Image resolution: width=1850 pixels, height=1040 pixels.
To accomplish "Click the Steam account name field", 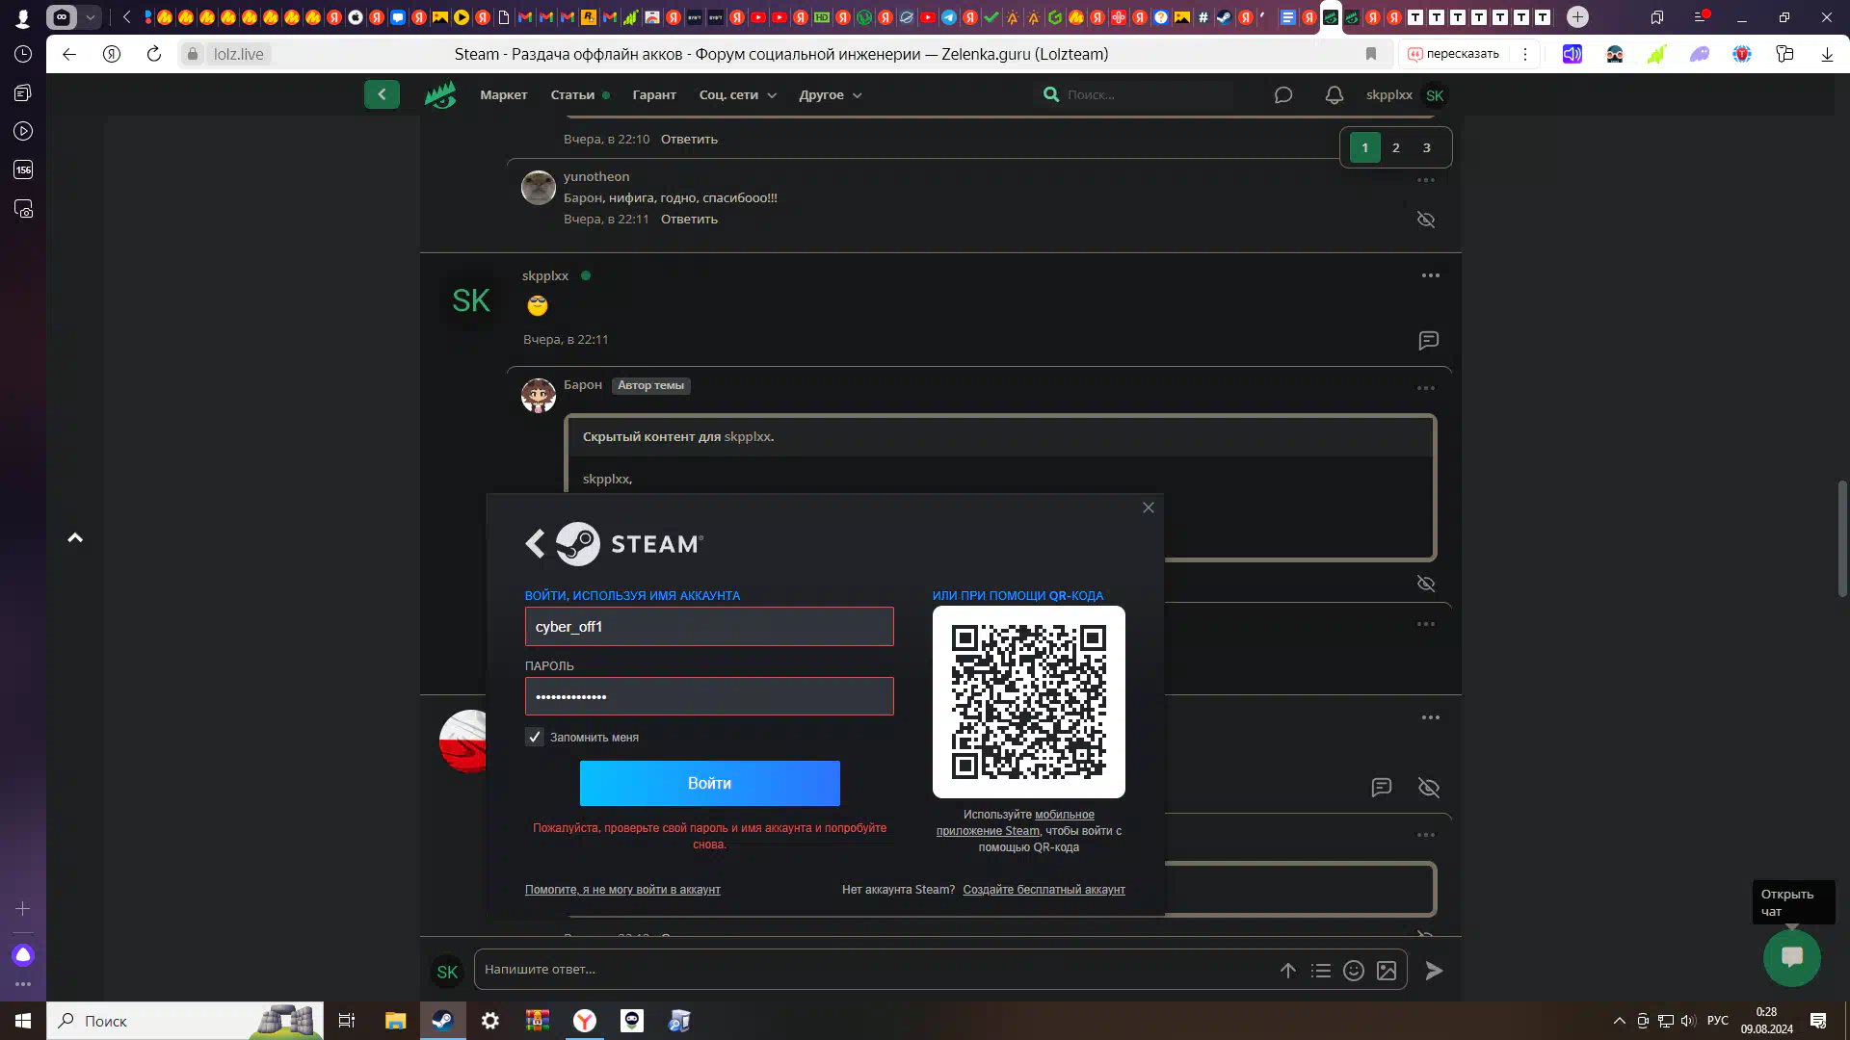I will pyautogui.click(x=709, y=627).
